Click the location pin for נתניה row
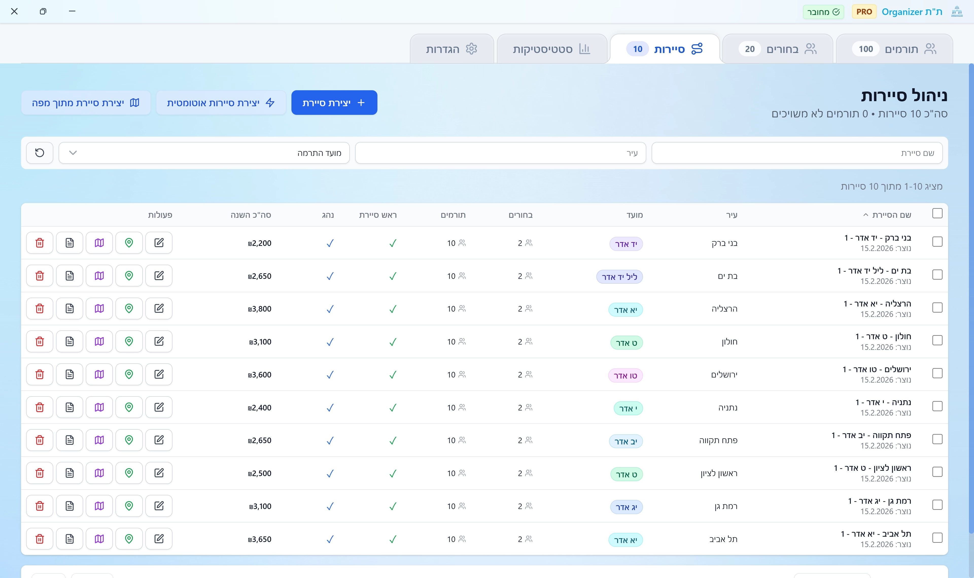The image size is (974, 578). click(129, 407)
